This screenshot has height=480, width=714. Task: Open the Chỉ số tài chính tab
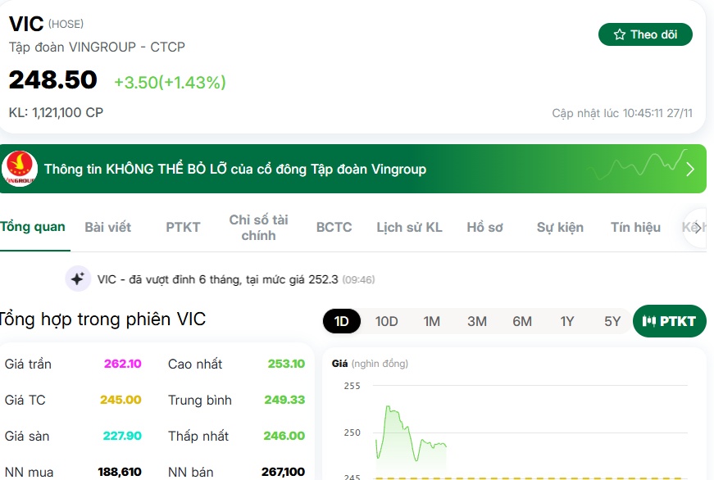click(x=259, y=228)
